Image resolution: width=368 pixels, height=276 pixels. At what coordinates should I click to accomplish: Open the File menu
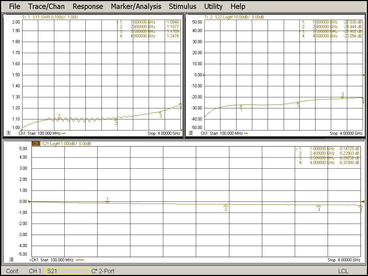point(14,6)
